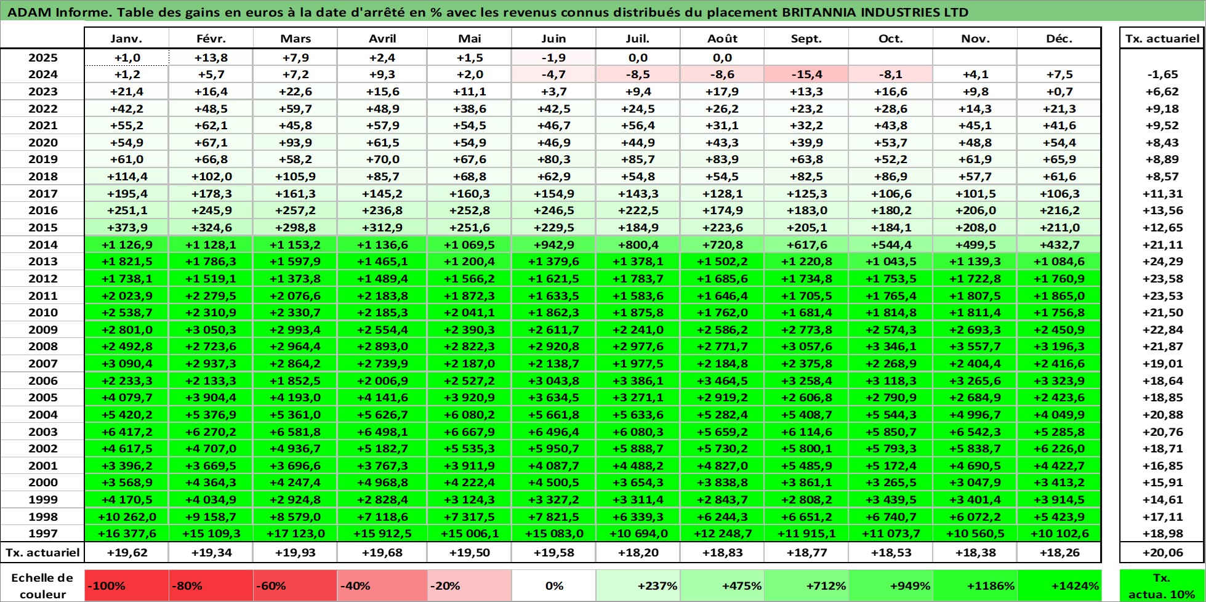Select the +237% light green swatch

(638, 586)
